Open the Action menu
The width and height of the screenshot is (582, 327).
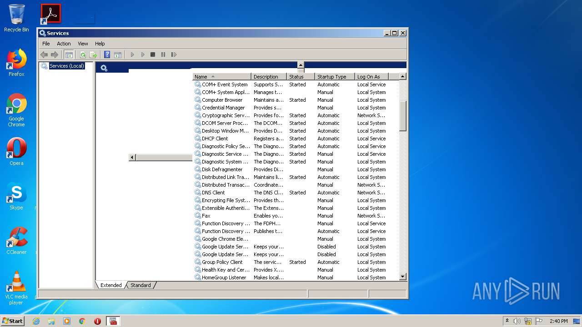tap(64, 44)
